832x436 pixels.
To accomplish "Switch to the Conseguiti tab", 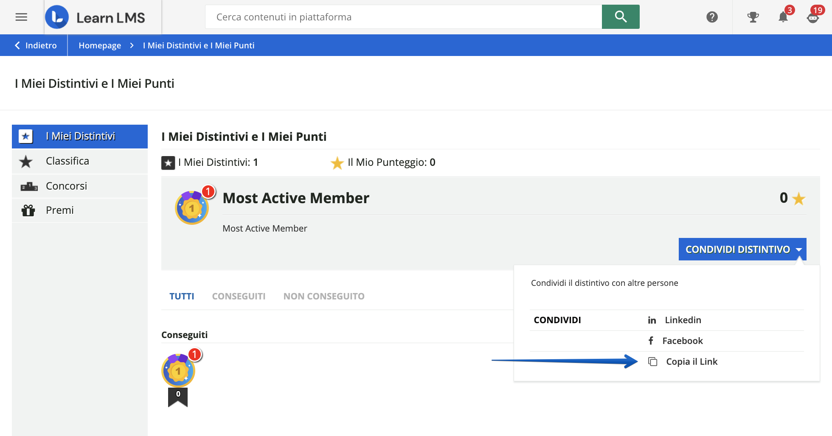I will (239, 296).
